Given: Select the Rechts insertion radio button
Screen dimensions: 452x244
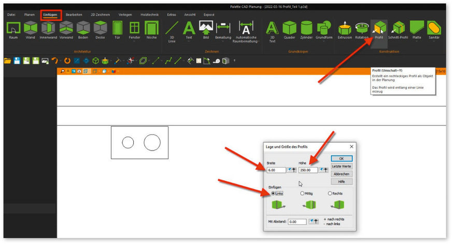Looking at the screenshot, I should pos(330,193).
